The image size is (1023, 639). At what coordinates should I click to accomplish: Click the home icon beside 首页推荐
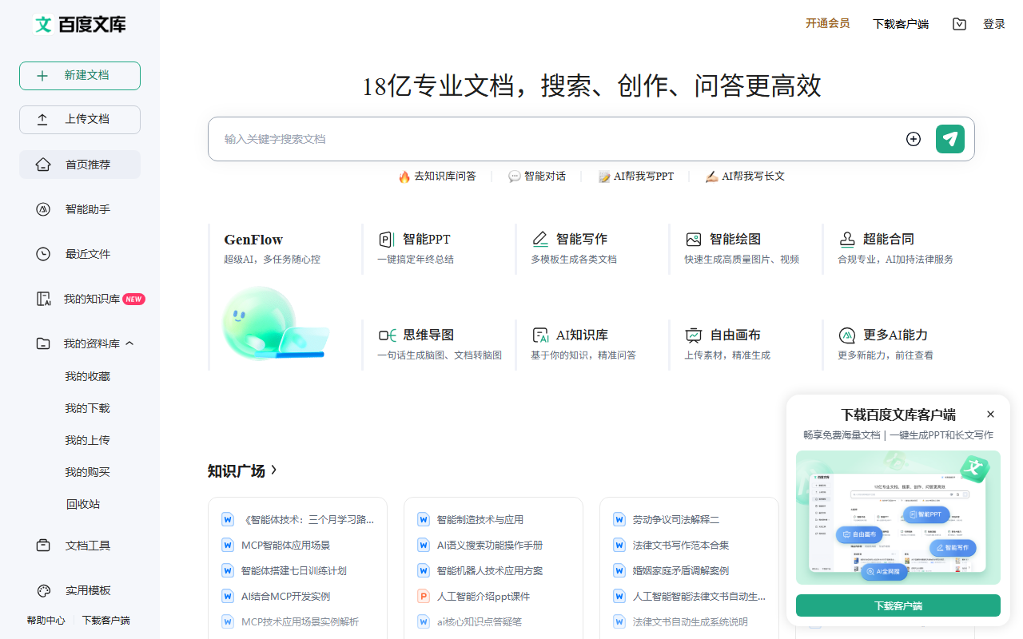(43, 165)
